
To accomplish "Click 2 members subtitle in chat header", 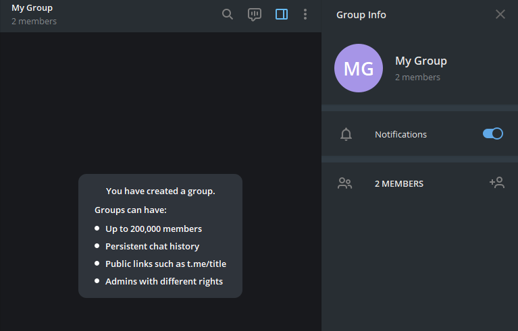I will pyautogui.click(x=34, y=22).
